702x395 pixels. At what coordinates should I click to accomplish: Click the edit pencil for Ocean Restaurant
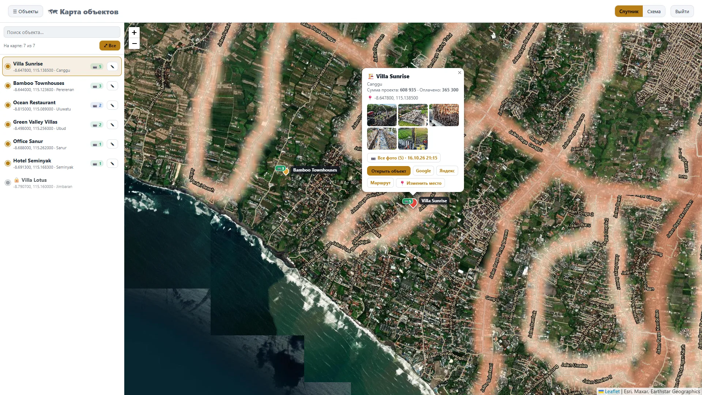(112, 105)
